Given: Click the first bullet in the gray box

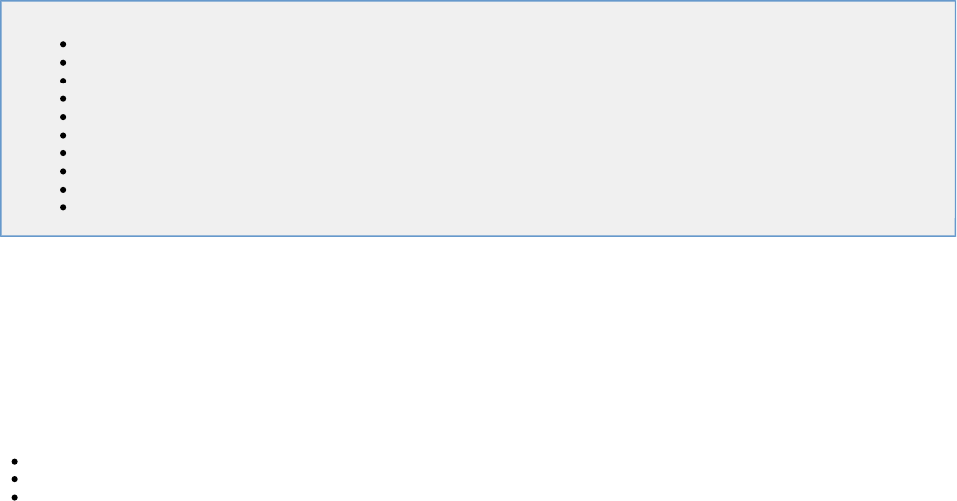Looking at the screenshot, I should point(63,44).
